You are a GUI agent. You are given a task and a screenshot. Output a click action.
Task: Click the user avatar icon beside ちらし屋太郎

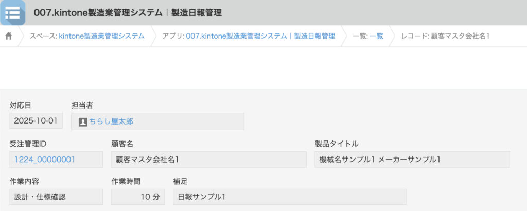83,122
